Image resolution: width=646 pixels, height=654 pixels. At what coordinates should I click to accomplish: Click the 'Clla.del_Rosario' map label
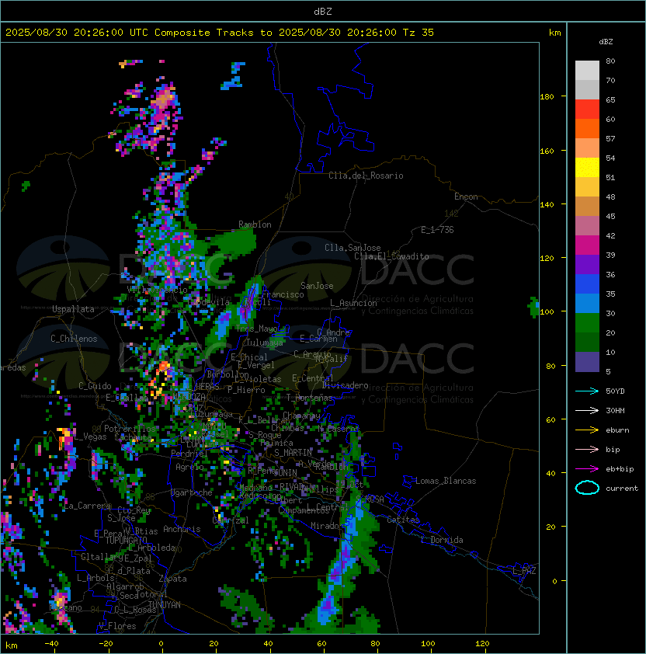pyautogui.click(x=366, y=176)
